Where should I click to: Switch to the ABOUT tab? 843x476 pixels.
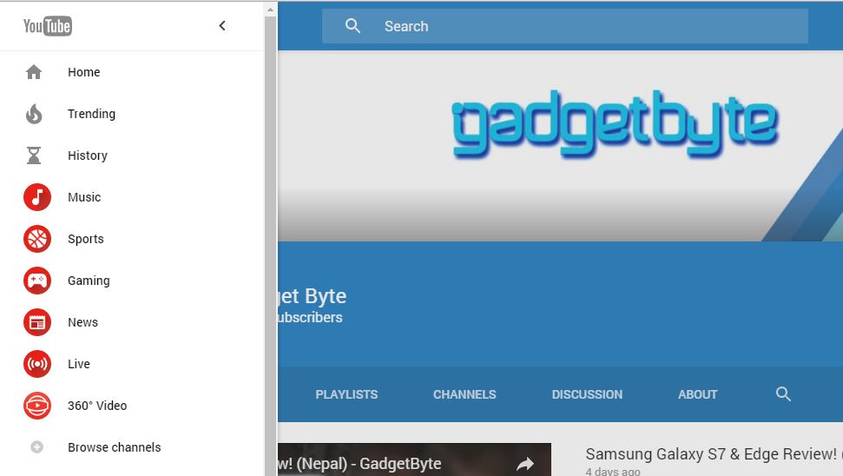pyautogui.click(x=697, y=394)
